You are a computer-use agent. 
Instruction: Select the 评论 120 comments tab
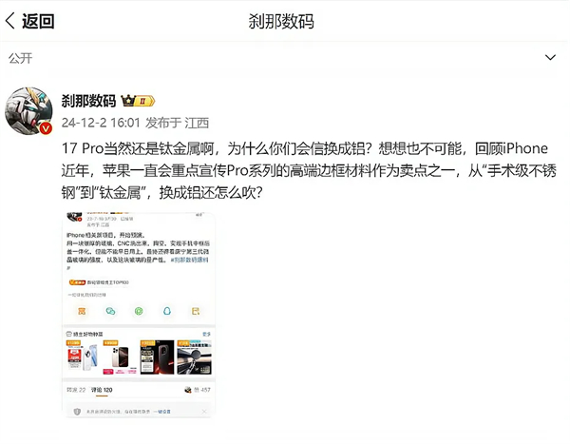point(102,390)
